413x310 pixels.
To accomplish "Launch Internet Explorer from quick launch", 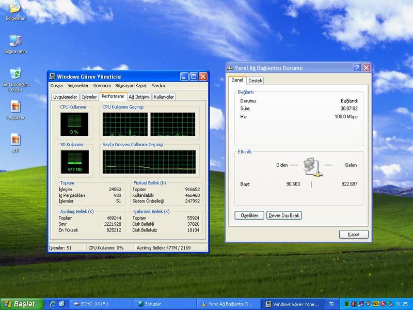I will coord(53,304).
